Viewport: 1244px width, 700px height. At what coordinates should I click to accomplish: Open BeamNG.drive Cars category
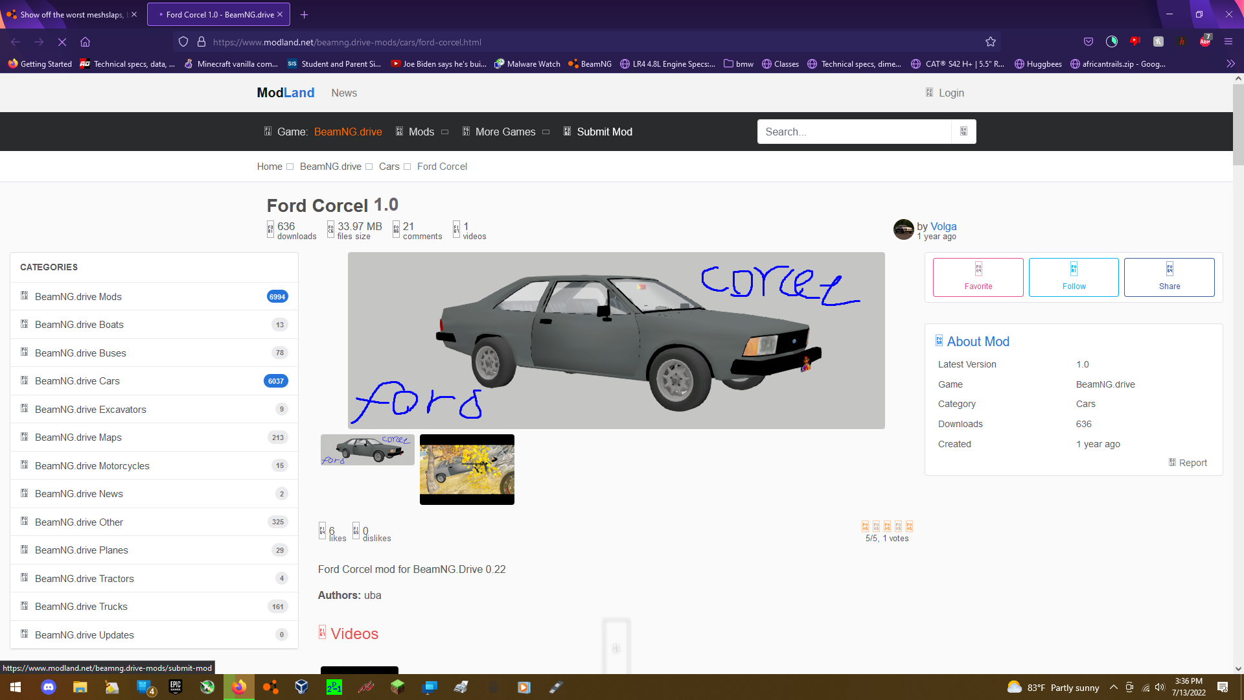pyautogui.click(x=154, y=381)
